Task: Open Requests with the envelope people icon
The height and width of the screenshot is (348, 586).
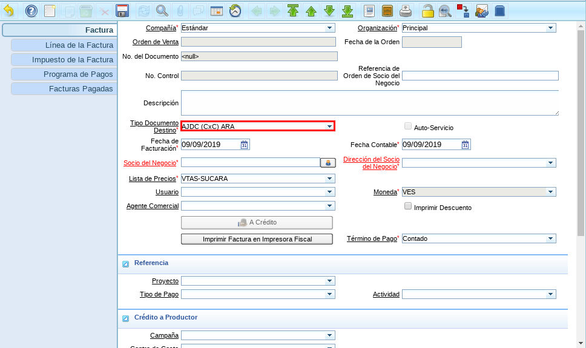Action: (482, 11)
